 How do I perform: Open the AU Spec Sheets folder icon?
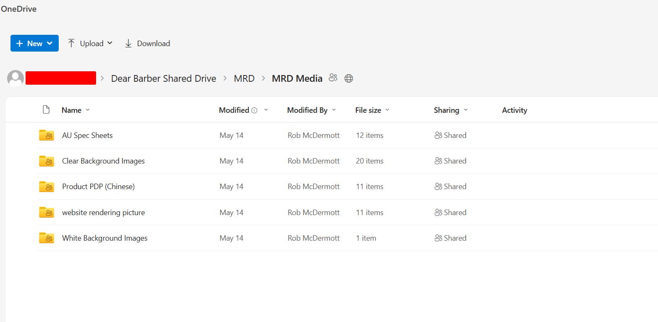[47, 135]
